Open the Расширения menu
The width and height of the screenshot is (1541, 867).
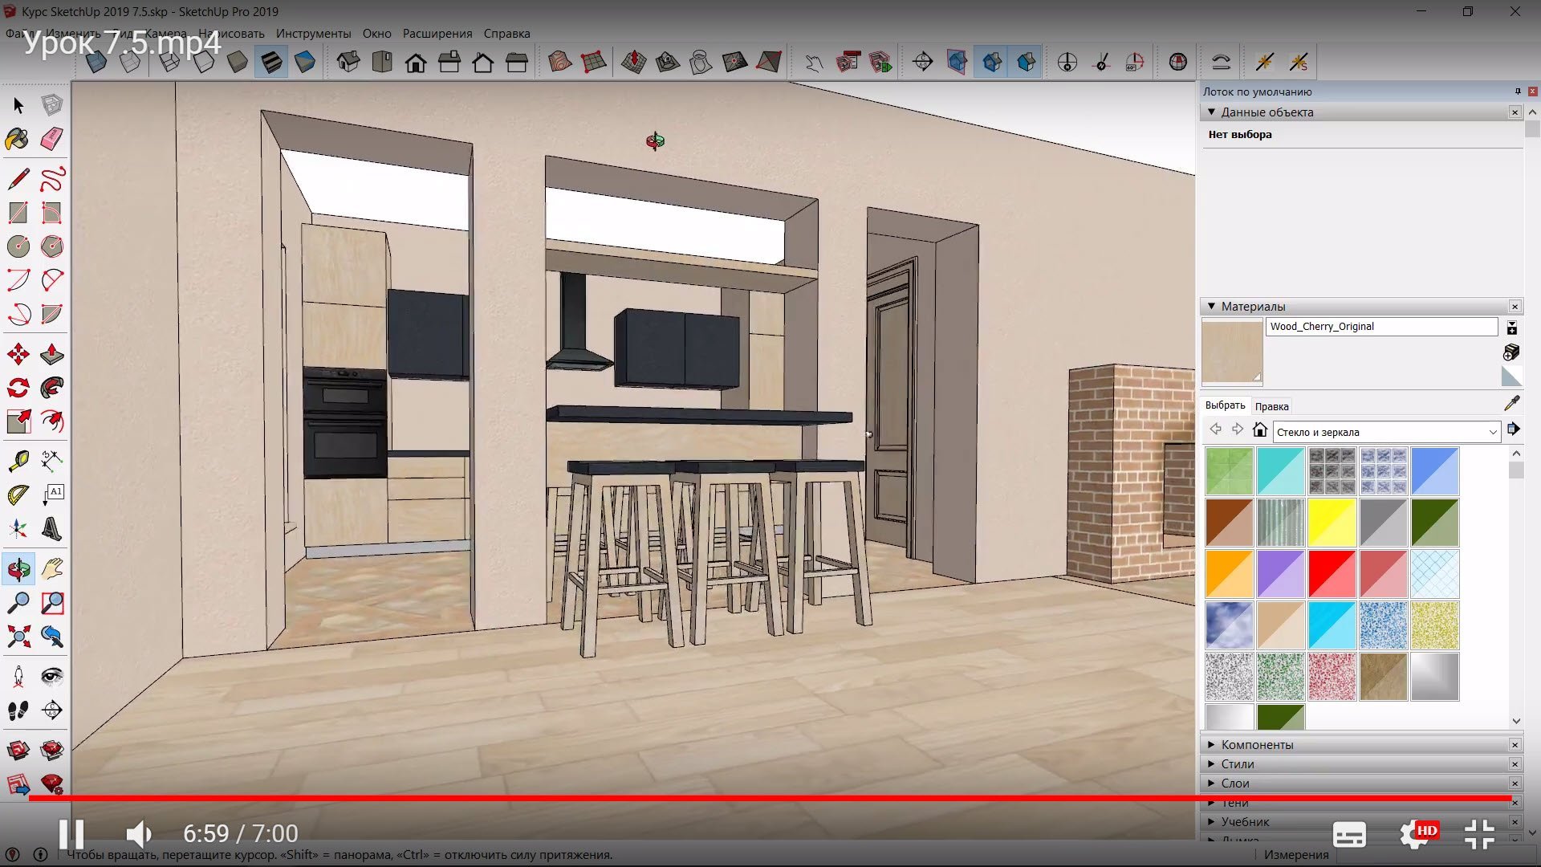[437, 34]
